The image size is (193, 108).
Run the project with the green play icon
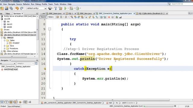click(65, 8)
